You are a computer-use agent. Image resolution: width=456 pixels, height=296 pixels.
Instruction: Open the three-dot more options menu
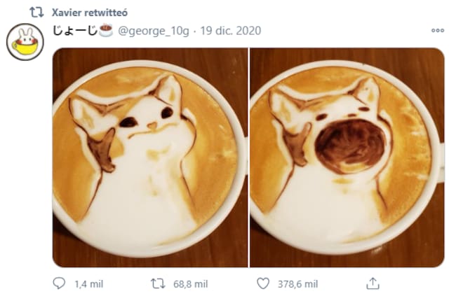click(x=438, y=31)
